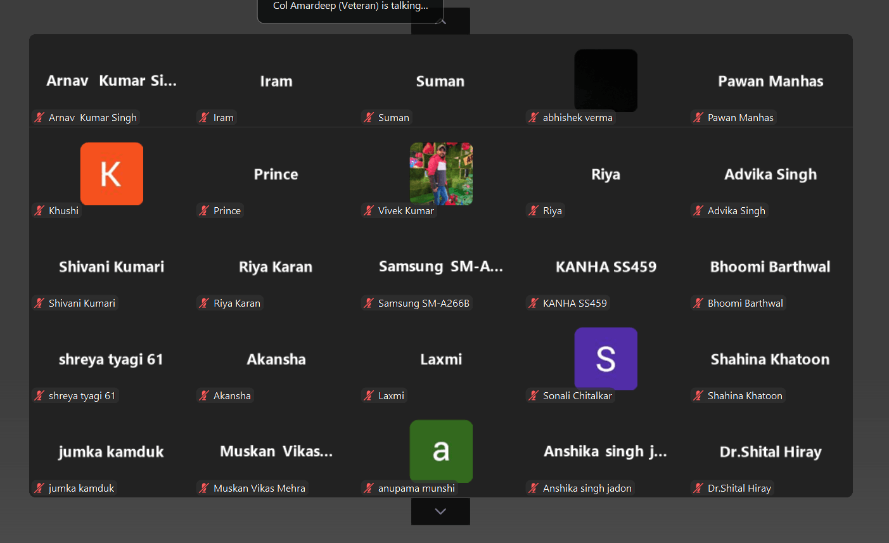Click the muted mic icon for Khushi
Viewport: 889px width, 543px height.
click(39, 210)
